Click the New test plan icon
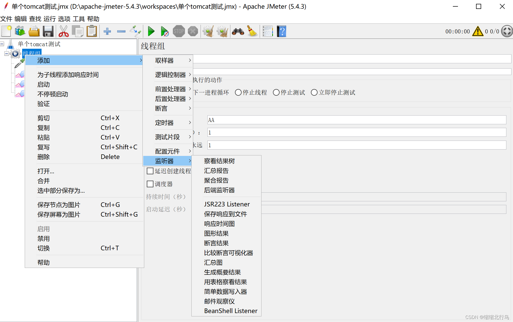 click(x=6, y=31)
